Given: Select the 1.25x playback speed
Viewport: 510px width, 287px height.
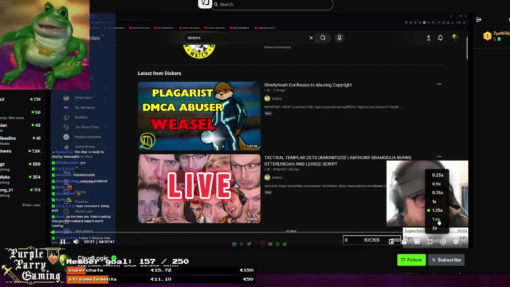Looking at the screenshot, I should tap(437, 210).
